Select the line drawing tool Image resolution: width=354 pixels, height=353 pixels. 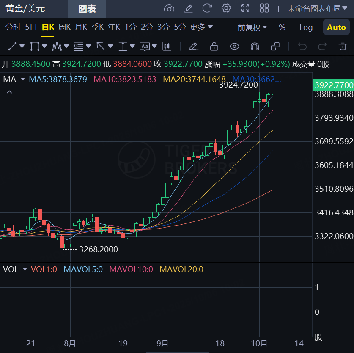[x=12, y=46]
